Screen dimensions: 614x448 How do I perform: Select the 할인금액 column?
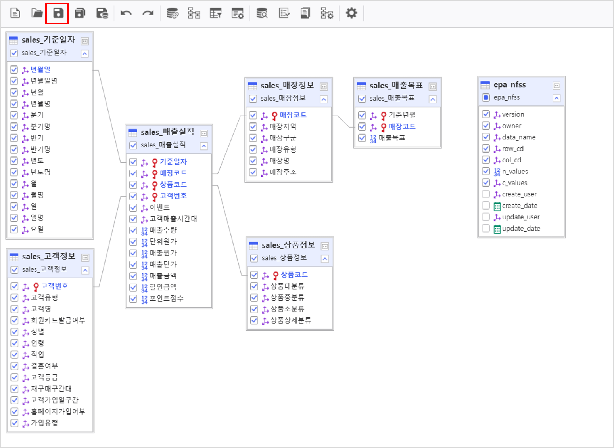tap(163, 287)
